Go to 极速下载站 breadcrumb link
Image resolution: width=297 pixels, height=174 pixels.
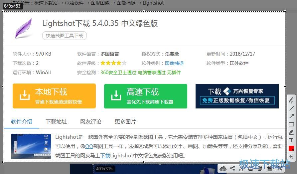click(46, 3)
